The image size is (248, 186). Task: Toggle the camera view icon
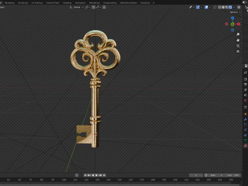(x=238, y=46)
